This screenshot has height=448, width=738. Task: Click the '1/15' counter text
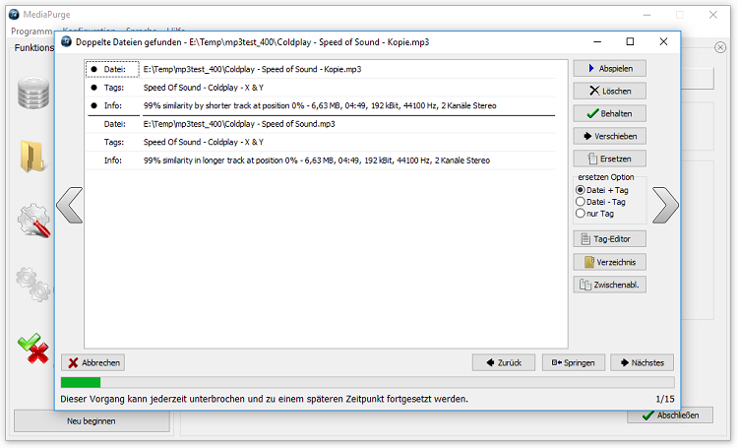pyautogui.click(x=665, y=399)
